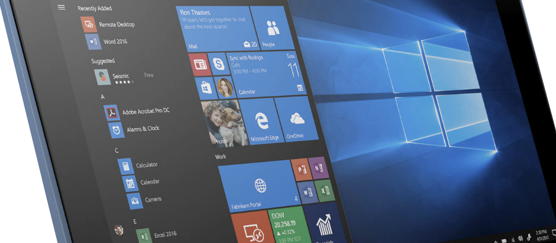Launch the Skype tile
The height and width of the screenshot is (243, 556).
pyautogui.click(x=218, y=64)
